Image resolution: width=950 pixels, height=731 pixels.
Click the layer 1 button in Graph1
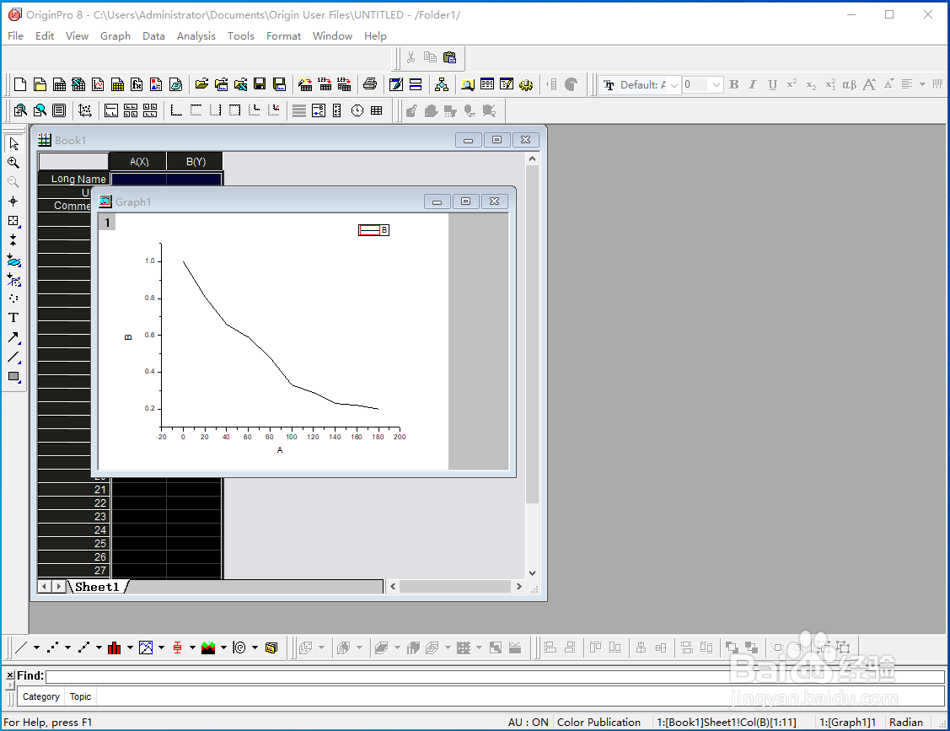(107, 223)
